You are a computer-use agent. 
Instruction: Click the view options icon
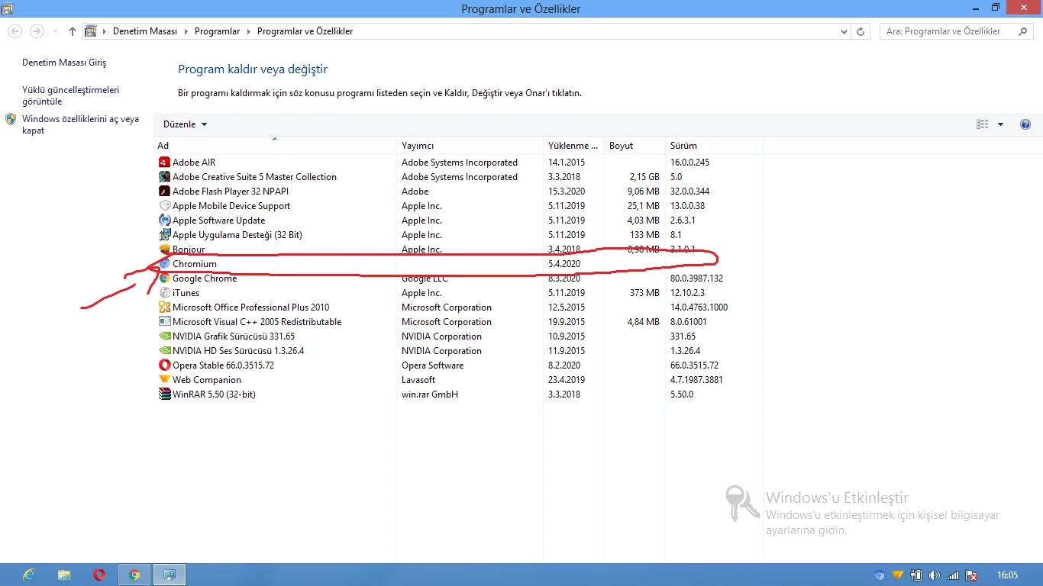click(983, 124)
